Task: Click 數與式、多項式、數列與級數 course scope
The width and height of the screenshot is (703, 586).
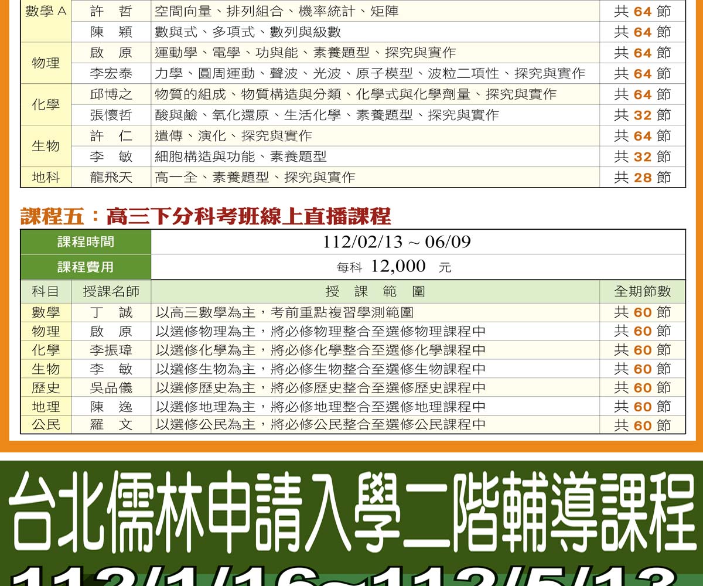Action: click(x=248, y=32)
